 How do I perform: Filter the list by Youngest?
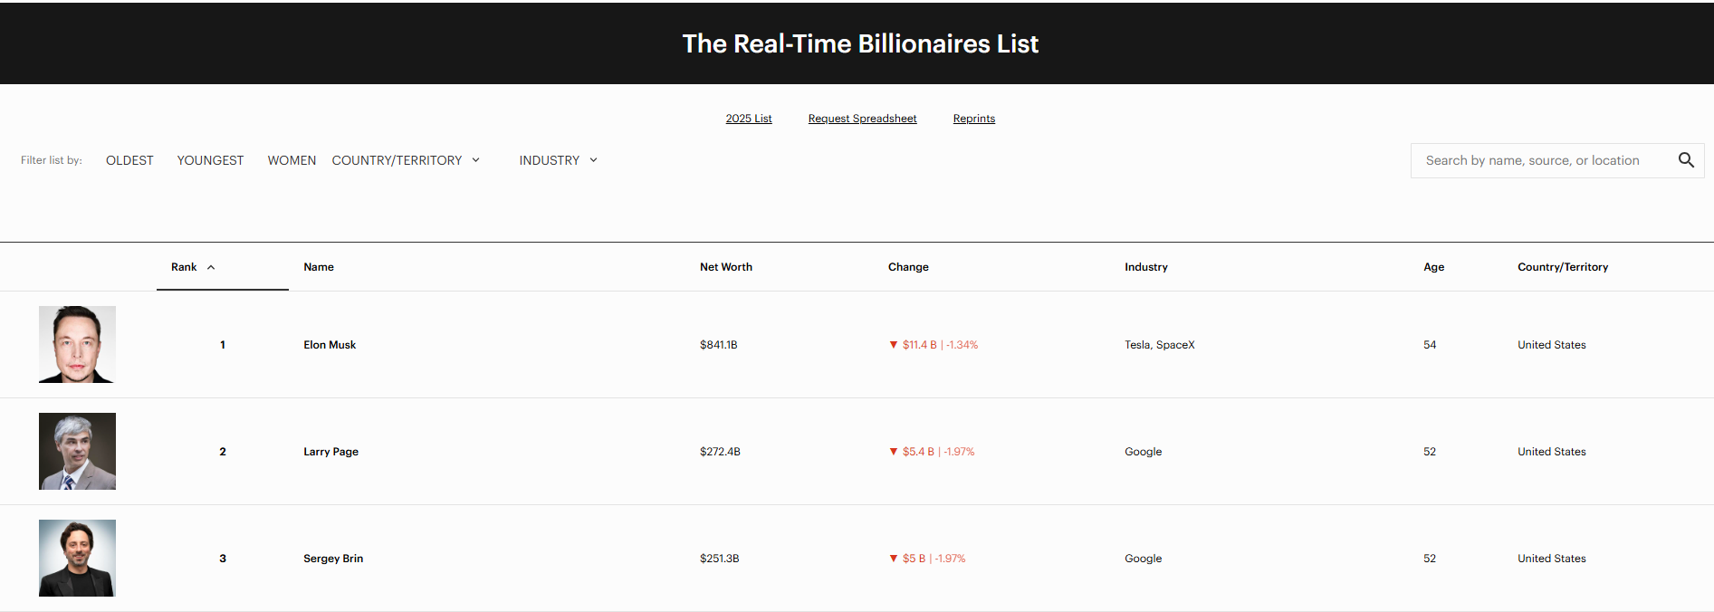pos(210,160)
